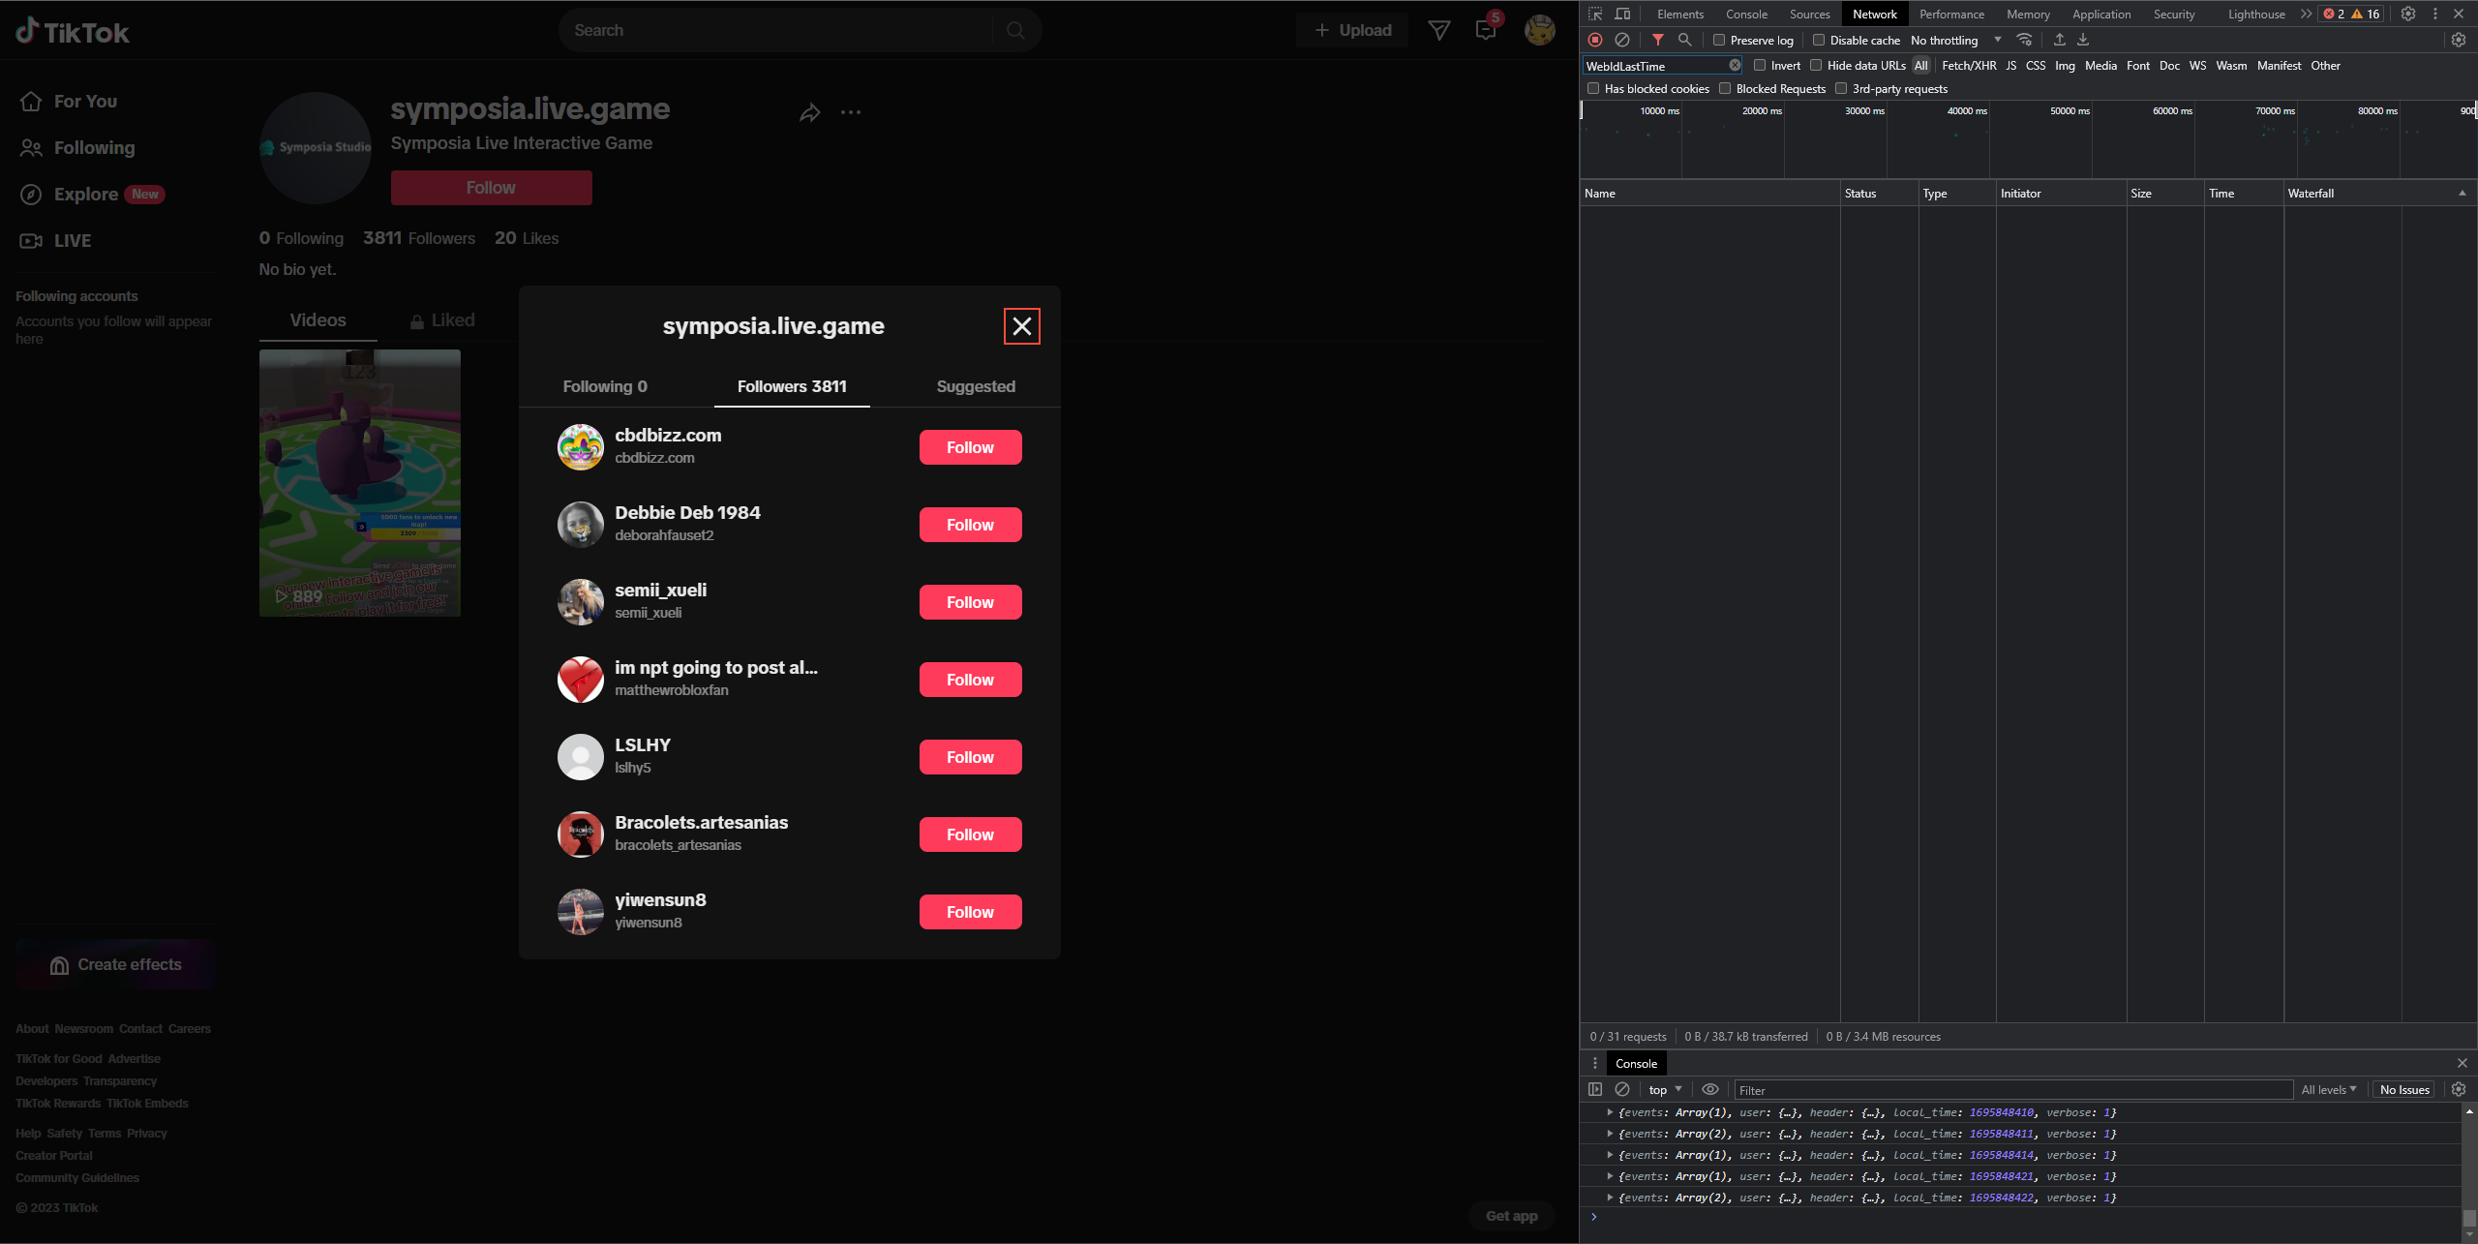Select the Suggested tab in dialog

pyautogui.click(x=976, y=386)
